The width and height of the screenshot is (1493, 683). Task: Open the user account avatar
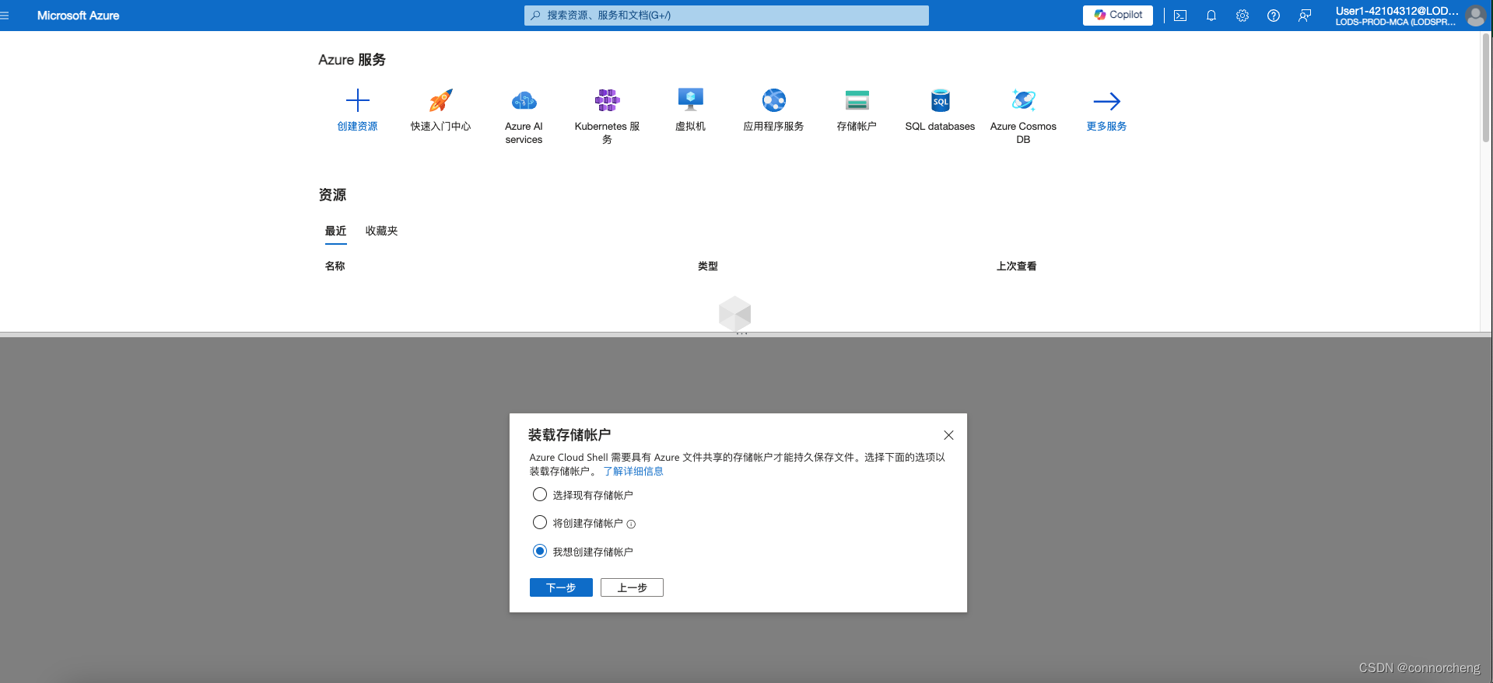click(x=1475, y=16)
